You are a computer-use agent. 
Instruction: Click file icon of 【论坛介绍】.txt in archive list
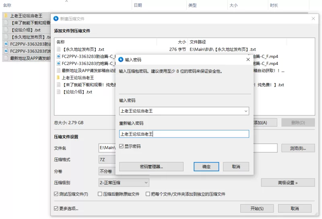[59, 92]
